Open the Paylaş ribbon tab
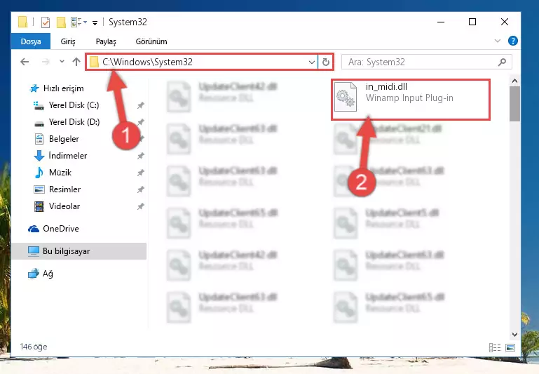 pyautogui.click(x=106, y=41)
